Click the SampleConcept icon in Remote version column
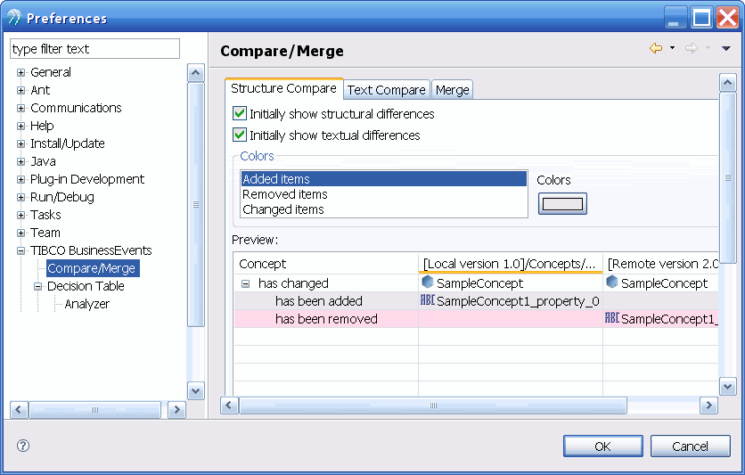Image resolution: width=745 pixels, height=475 pixels. pyautogui.click(x=612, y=283)
